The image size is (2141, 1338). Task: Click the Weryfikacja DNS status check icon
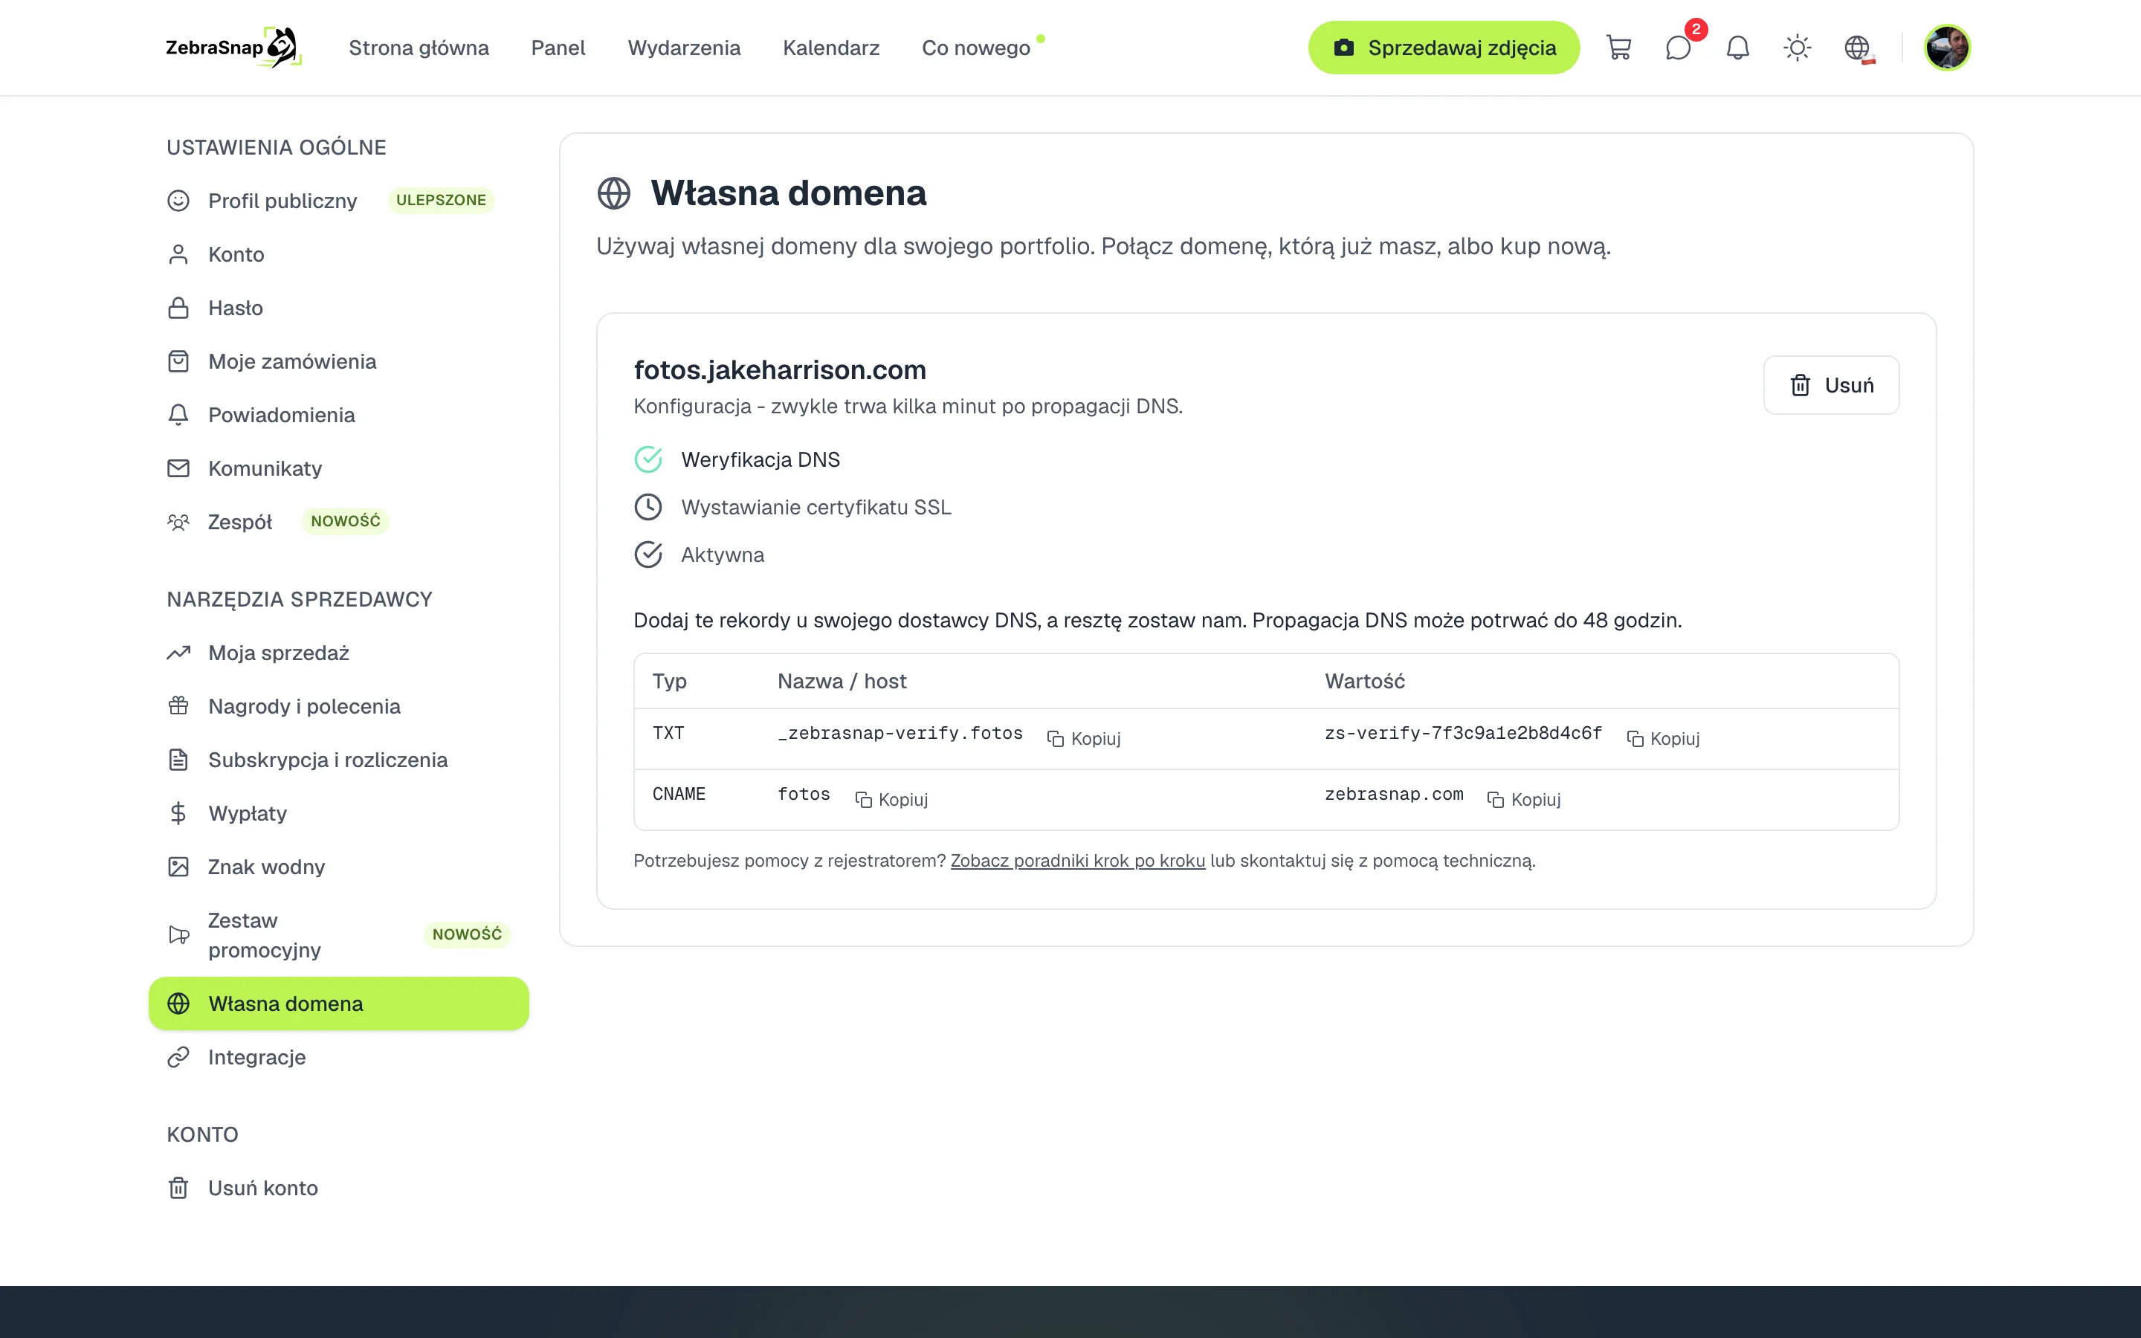(648, 459)
